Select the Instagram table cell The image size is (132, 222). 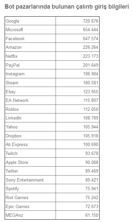[x=30, y=74]
